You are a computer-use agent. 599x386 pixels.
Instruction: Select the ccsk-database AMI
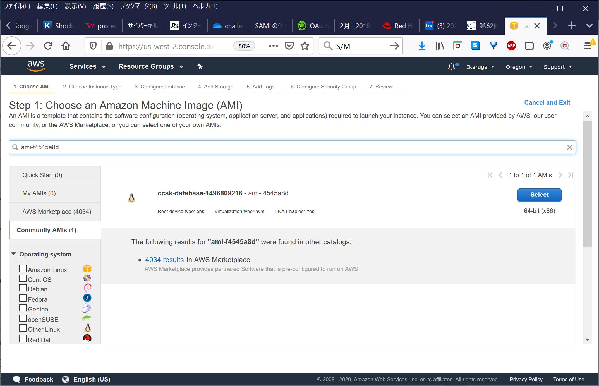539,195
